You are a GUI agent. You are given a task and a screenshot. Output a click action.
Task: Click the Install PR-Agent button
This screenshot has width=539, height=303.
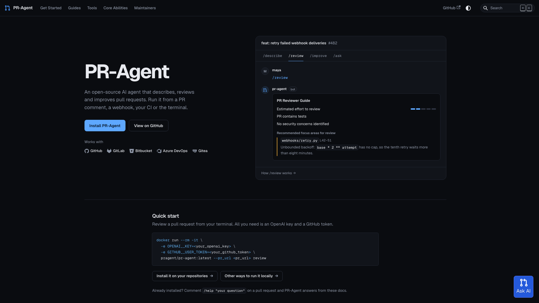(x=105, y=126)
